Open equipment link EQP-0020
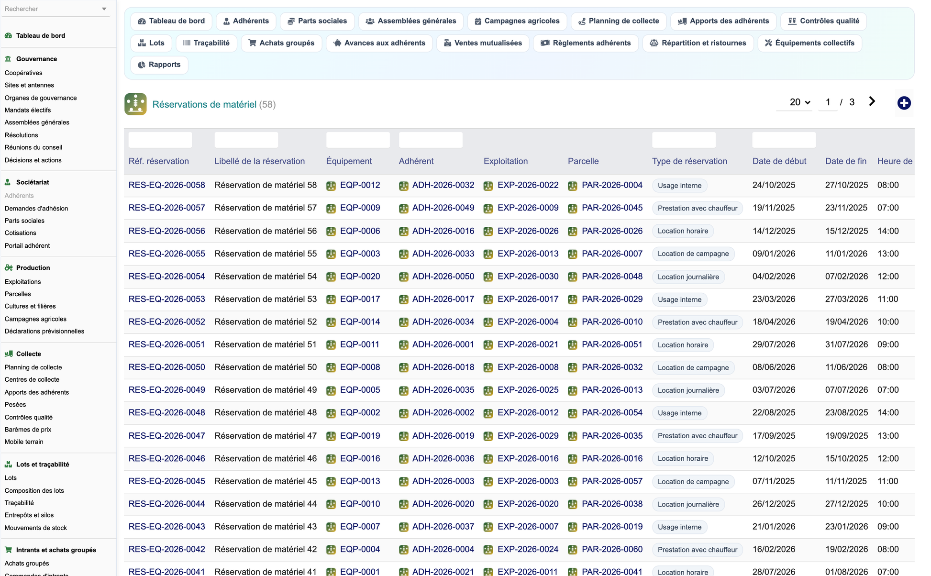Screen dimensions: 931x576 coord(360,277)
